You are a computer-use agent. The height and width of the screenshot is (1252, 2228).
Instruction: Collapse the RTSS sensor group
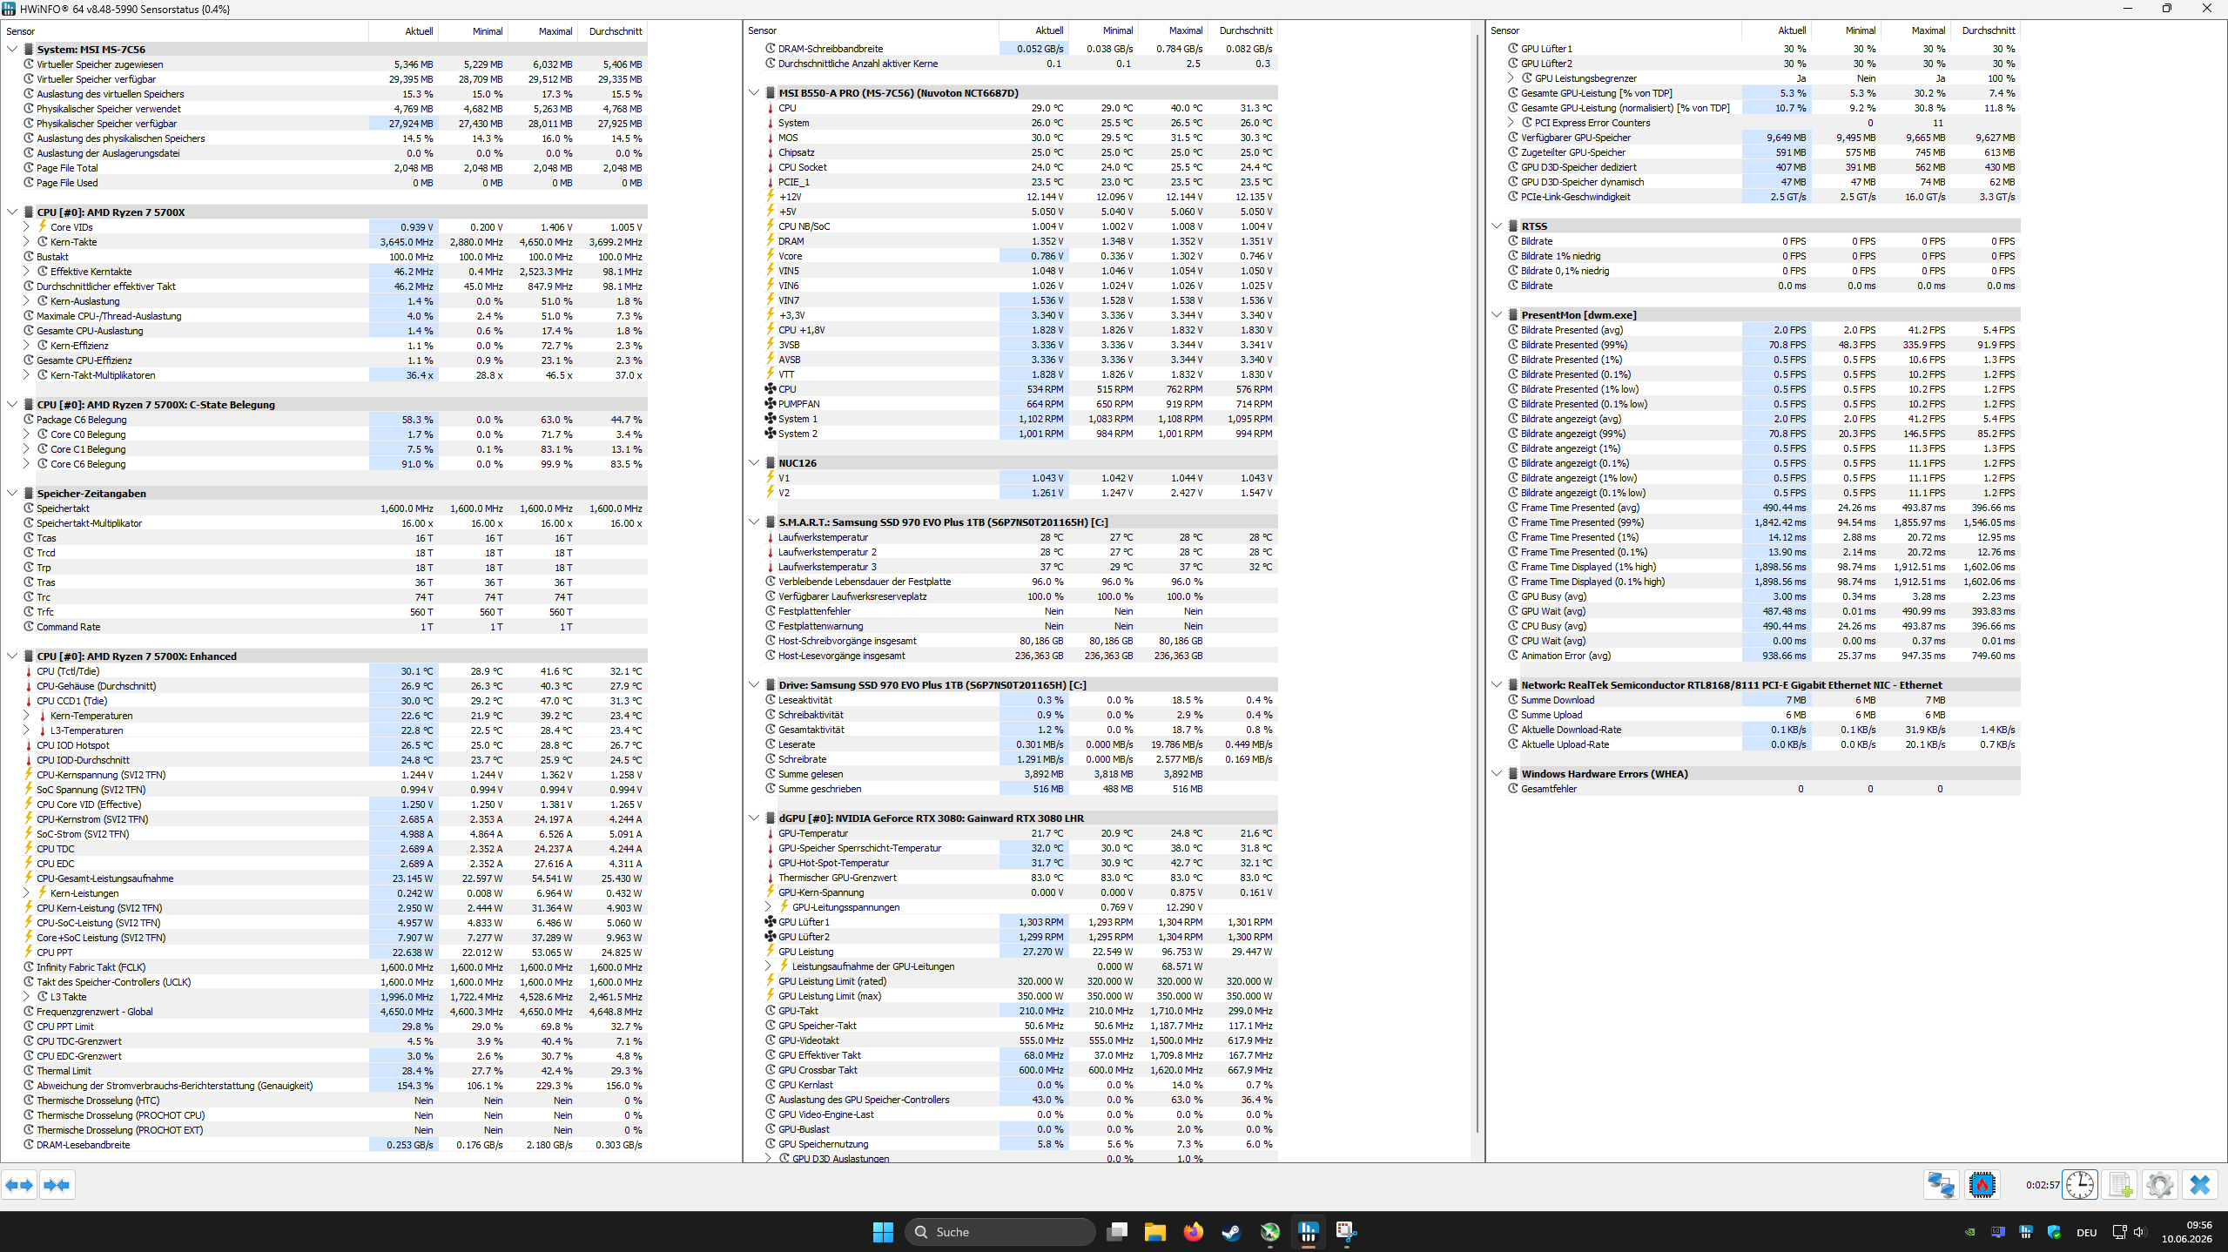1497,226
